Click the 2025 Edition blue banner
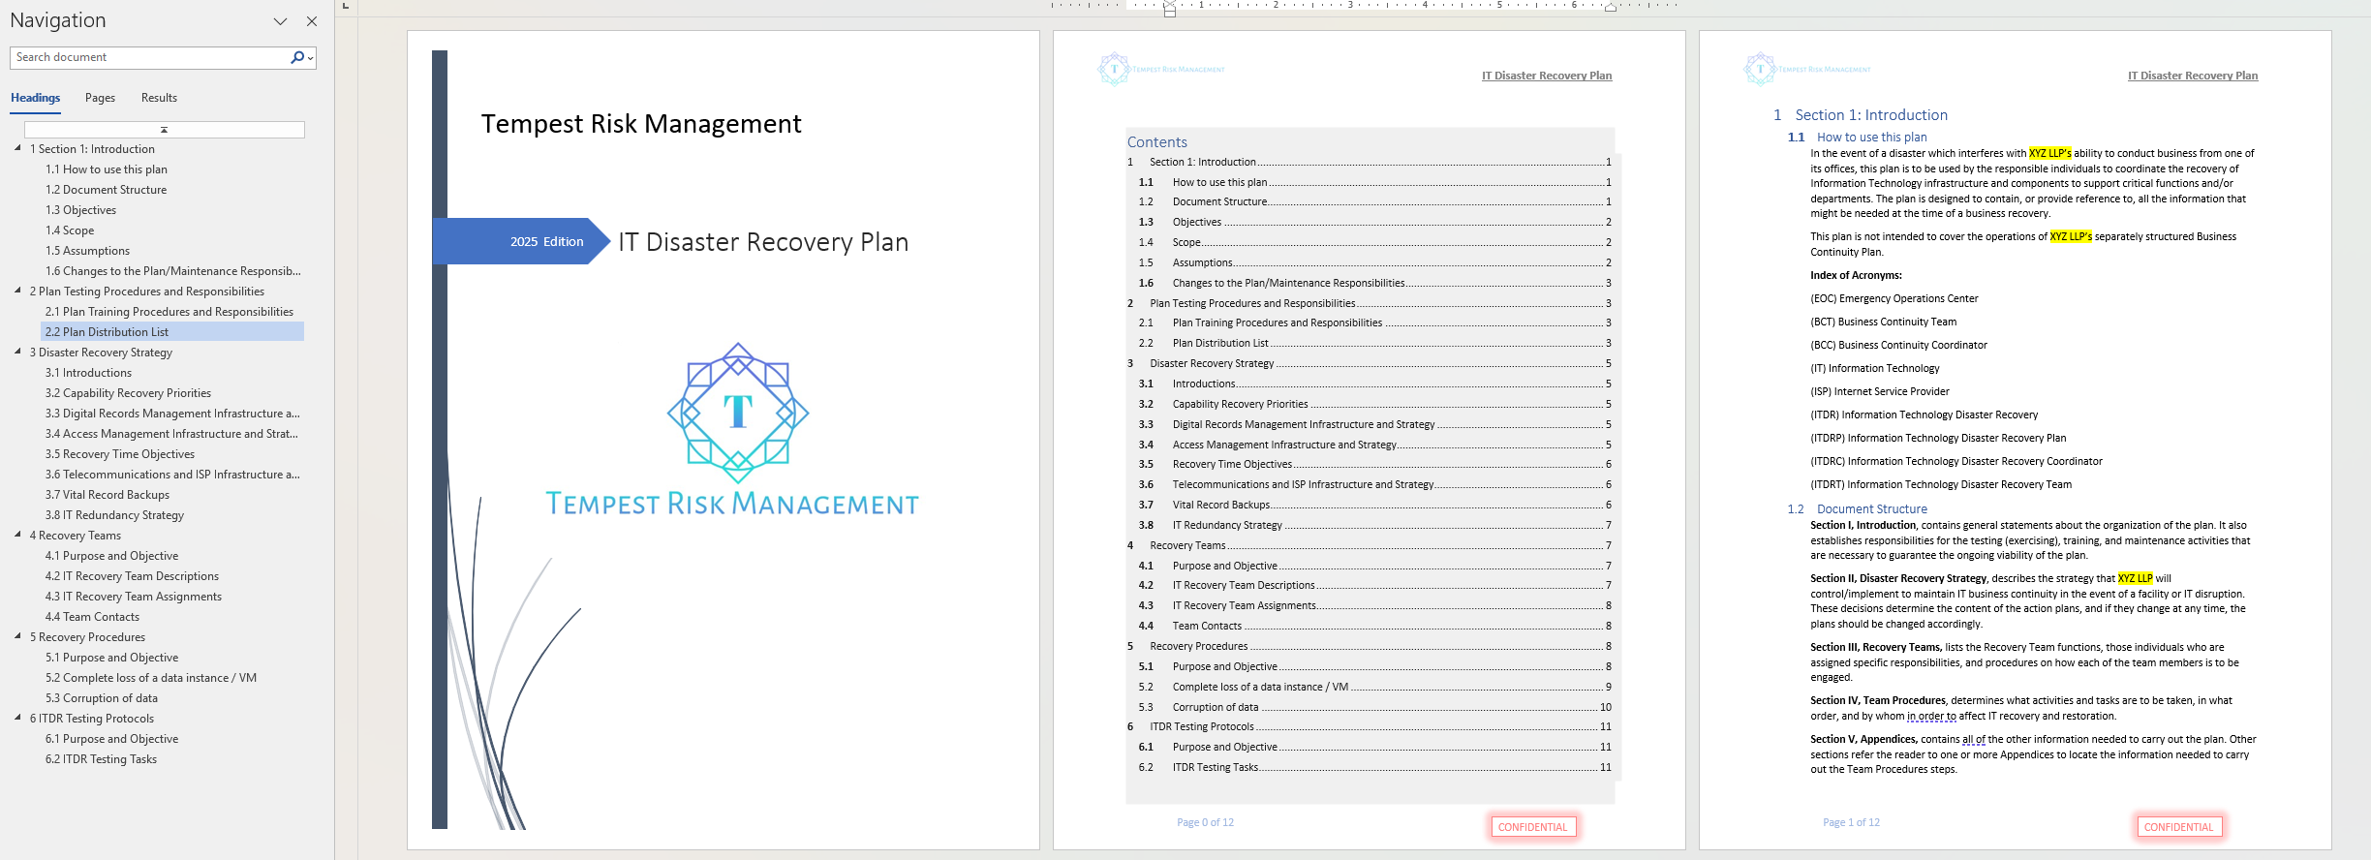Viewport: 2371px width, 860px height. (x=521, y=241)
